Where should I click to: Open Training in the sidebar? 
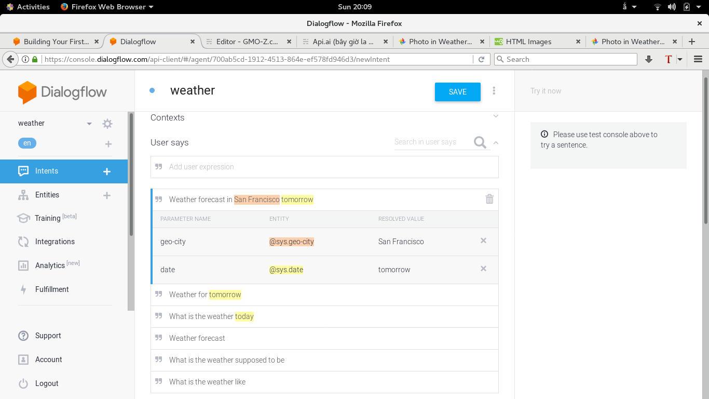click(x=48, y=218)
